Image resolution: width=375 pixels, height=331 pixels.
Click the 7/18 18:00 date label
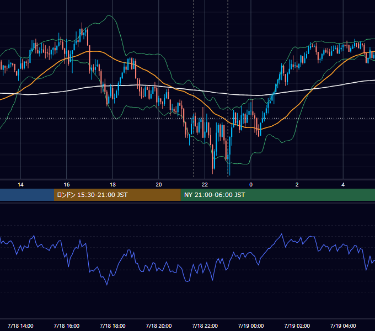click(x=113, y=325)
